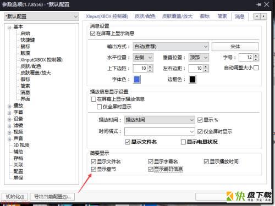275x206 pixels.
Task: Pin the preferences window with the pin icon
Action: tap(258, 4)
